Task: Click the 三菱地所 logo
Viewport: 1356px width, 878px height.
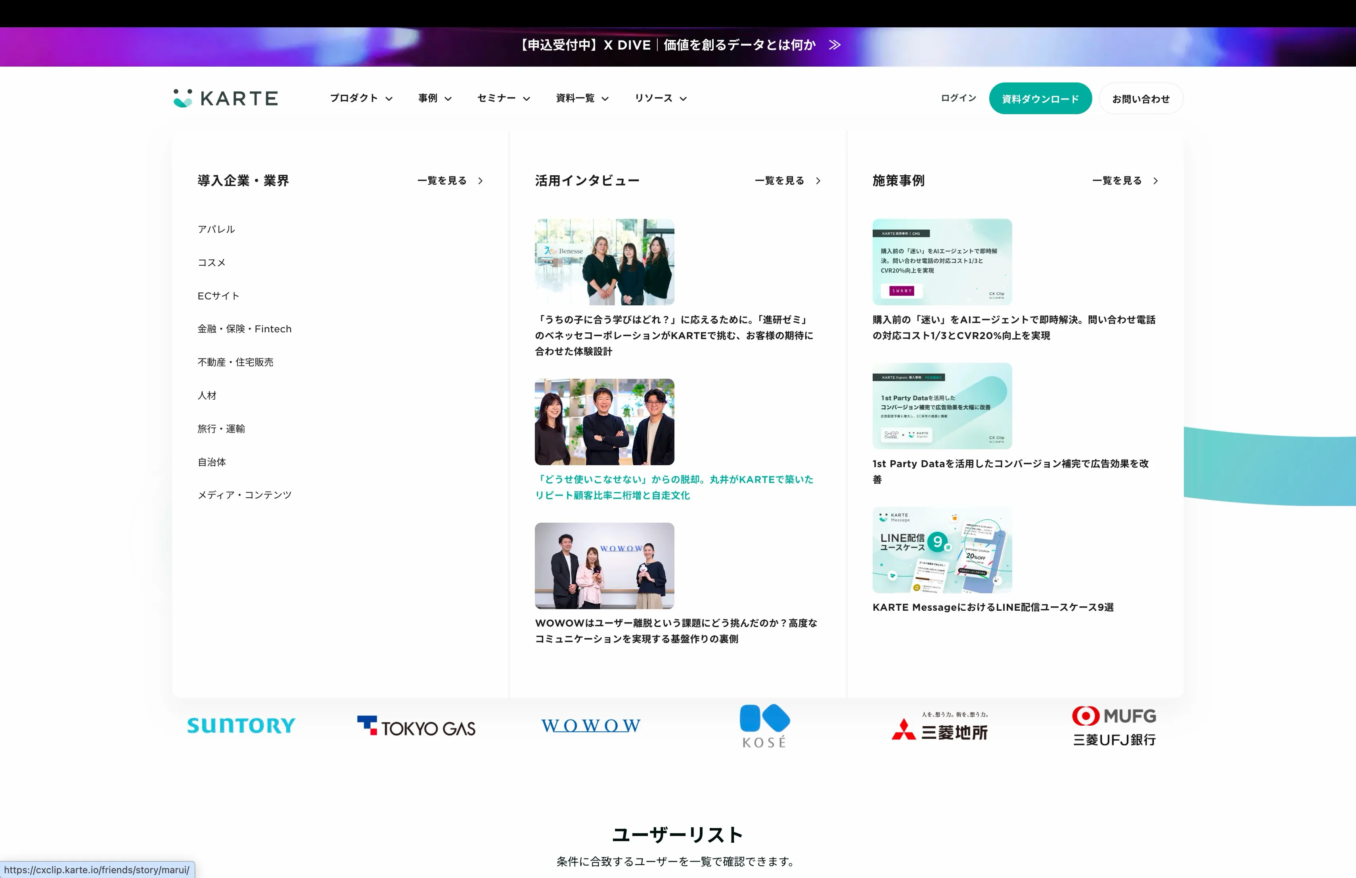Action: pyautogui.click(x=940, y=727)
